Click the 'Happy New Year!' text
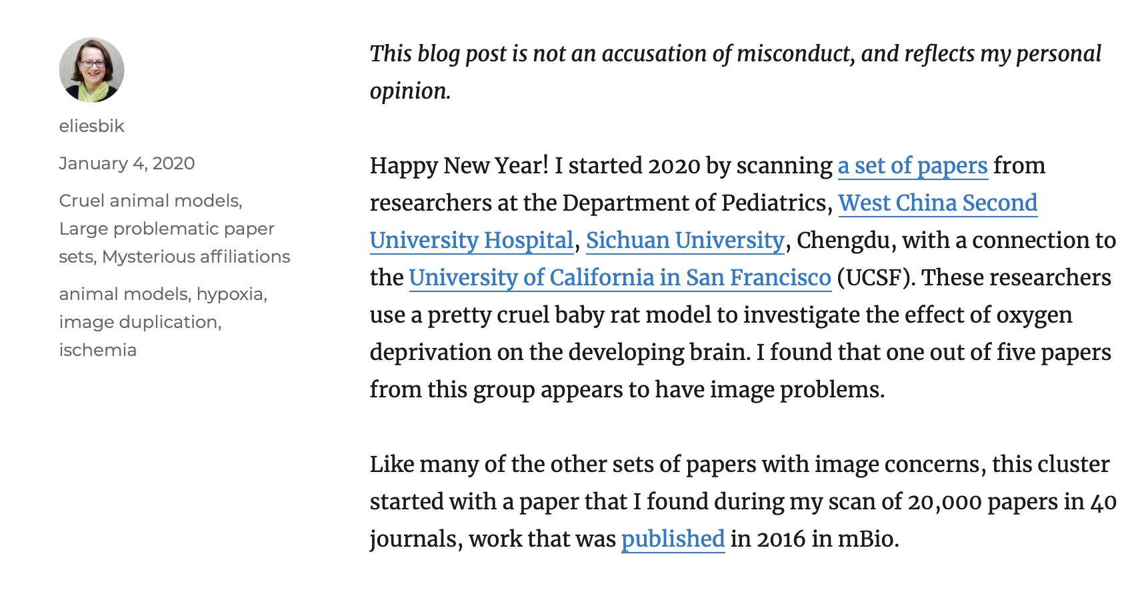 pos(459,165)
